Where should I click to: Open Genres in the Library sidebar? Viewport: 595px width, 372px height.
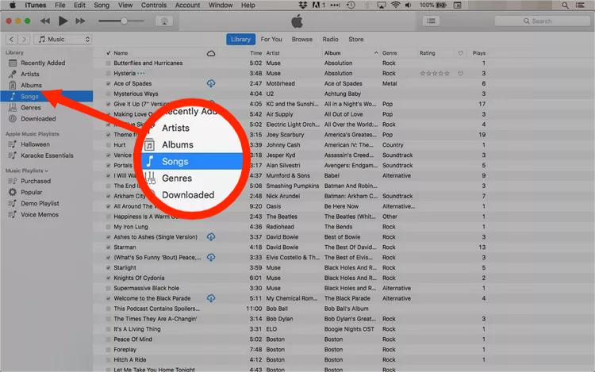[x=30, y=108]
